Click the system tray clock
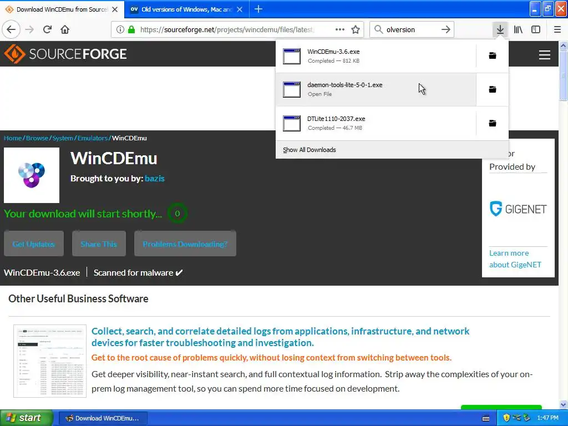This screenshot has width=568, height=426. pyautogui.click(x=547, y=418)
